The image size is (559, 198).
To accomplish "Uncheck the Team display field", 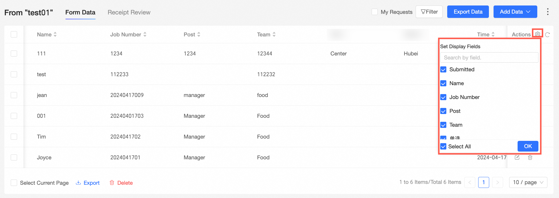I will tap(443, 125).
